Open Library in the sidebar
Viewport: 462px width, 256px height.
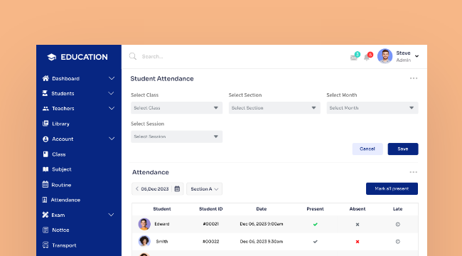[x=60, y=124]
